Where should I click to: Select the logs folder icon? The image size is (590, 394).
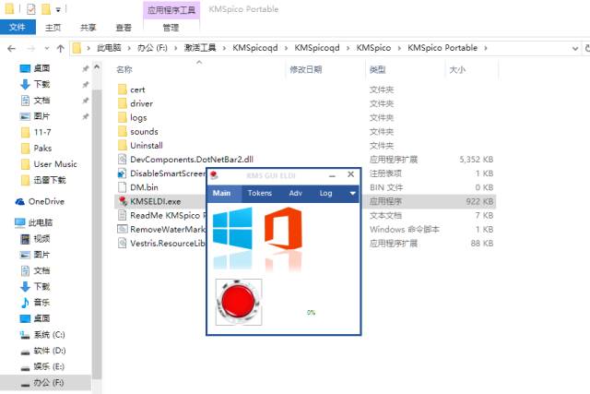click(x=123, y=117)
